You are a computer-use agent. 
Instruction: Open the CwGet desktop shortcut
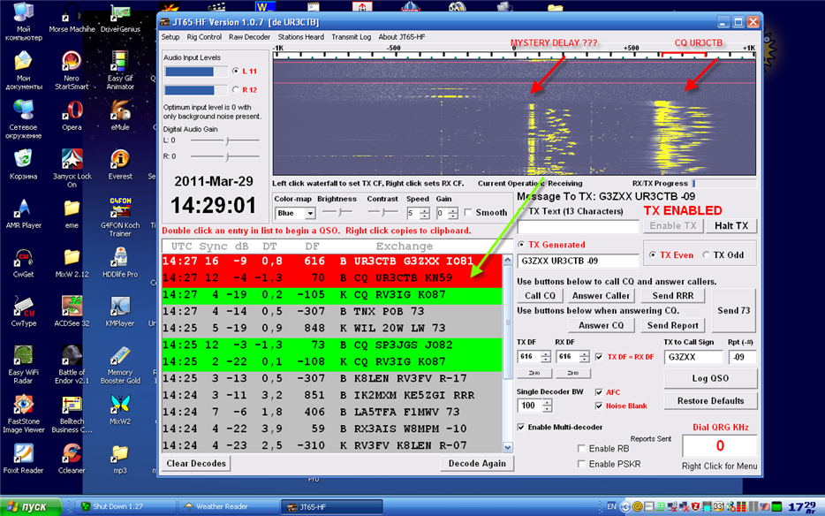coord(23,259)
